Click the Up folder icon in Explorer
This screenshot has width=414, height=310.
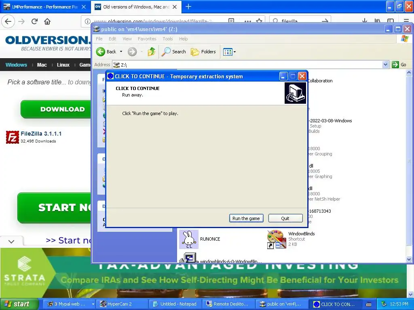click(x=152, y=52)
